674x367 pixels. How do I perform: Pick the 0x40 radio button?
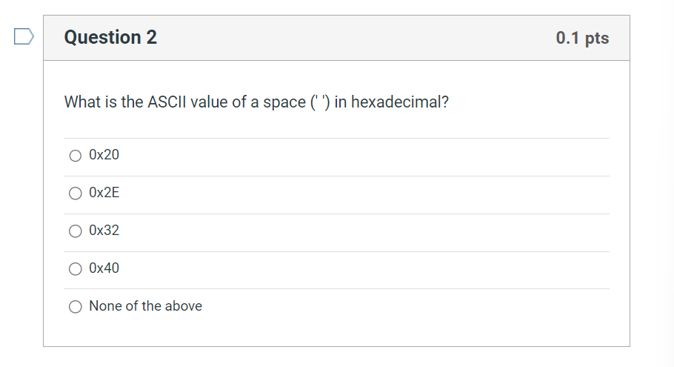point(76,269)
